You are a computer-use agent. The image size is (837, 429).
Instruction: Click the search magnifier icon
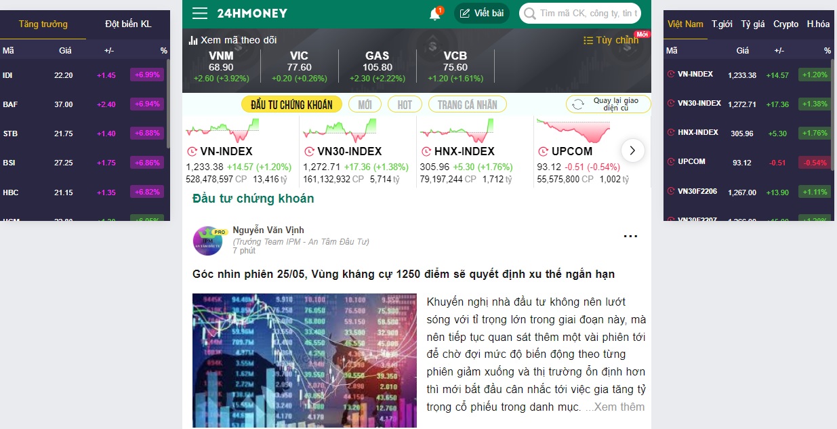click(529, 14)
